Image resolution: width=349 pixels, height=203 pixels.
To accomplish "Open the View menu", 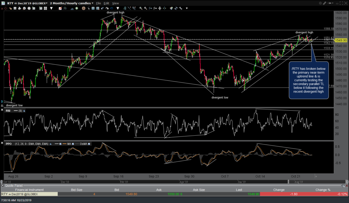I will click(115, 3).
